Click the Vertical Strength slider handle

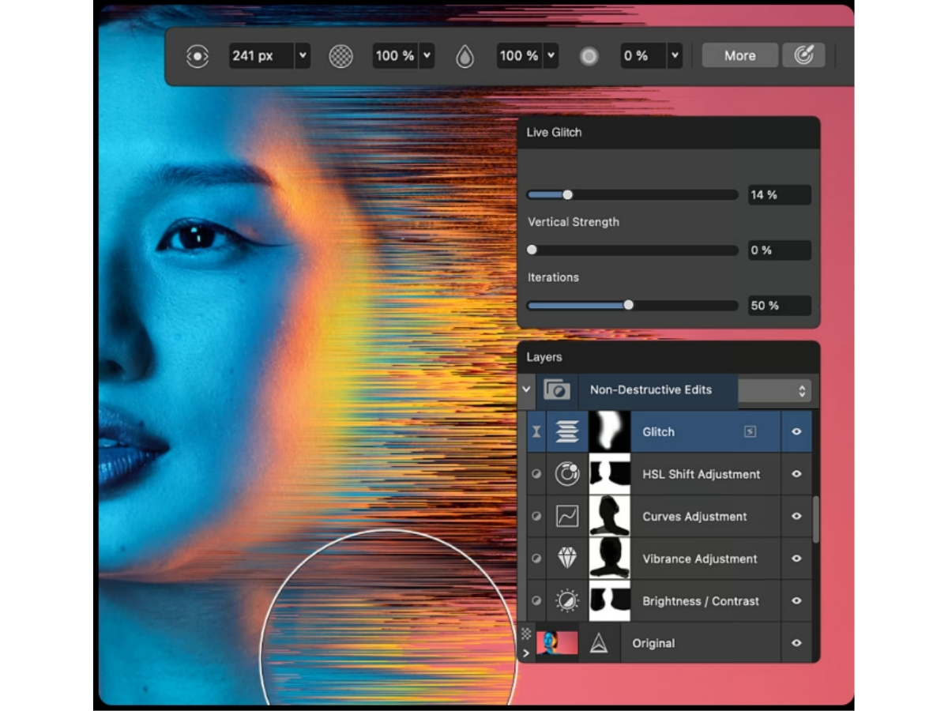click(x=532, y=250)
